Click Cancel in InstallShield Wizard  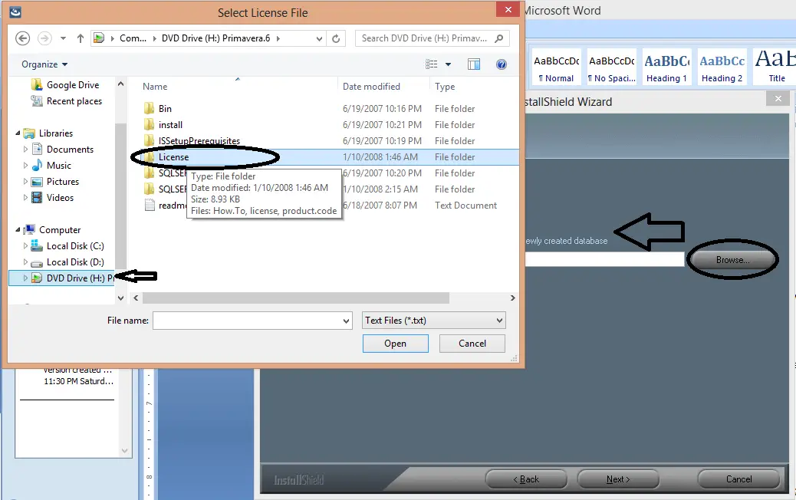738,479
